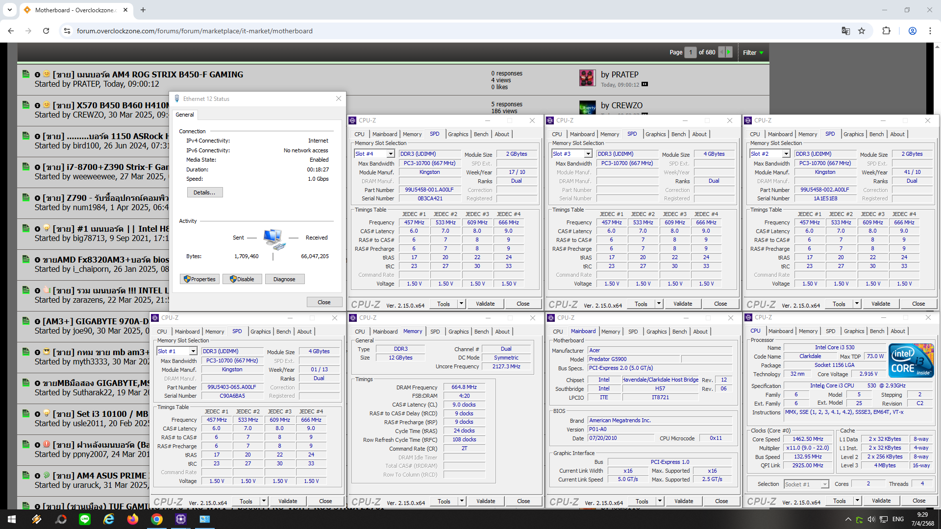
Task: Switch to Mainboard tab in Slot #4 window
Action: 384,134
